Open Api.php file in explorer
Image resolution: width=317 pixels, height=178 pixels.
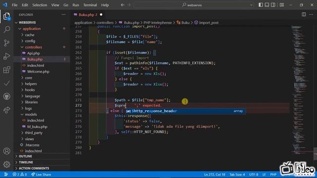[33, 53]
